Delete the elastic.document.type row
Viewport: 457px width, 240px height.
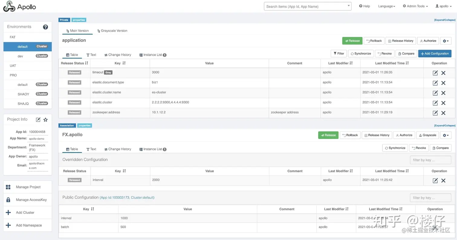443,83
